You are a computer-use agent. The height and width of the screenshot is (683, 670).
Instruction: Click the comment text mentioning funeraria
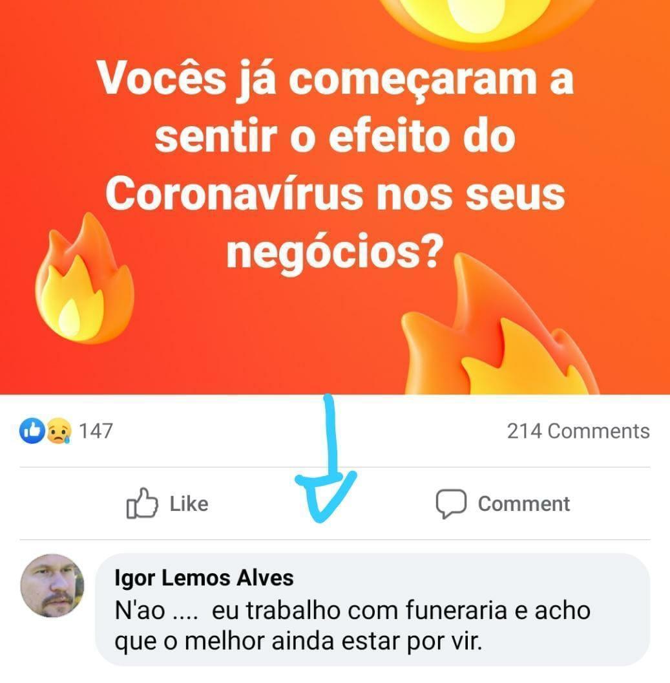(x=352, y=626)
